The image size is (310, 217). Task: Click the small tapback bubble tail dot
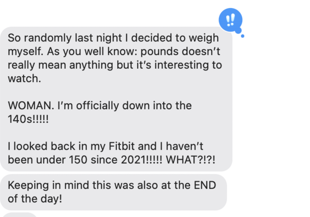tap(242, 36)
